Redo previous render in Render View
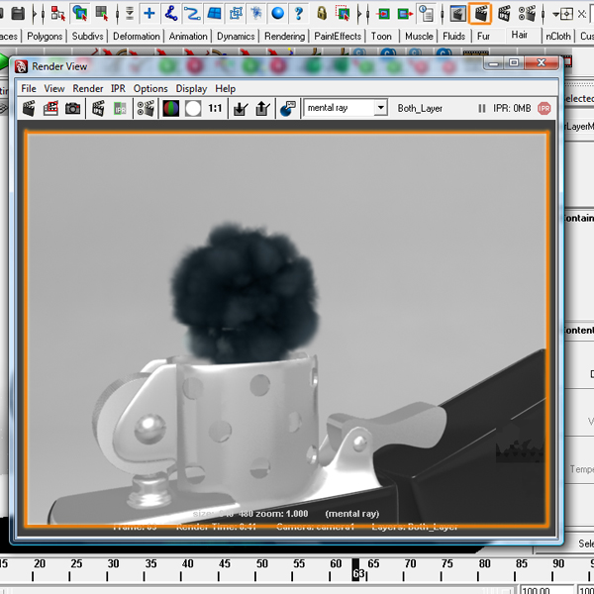 29,109
